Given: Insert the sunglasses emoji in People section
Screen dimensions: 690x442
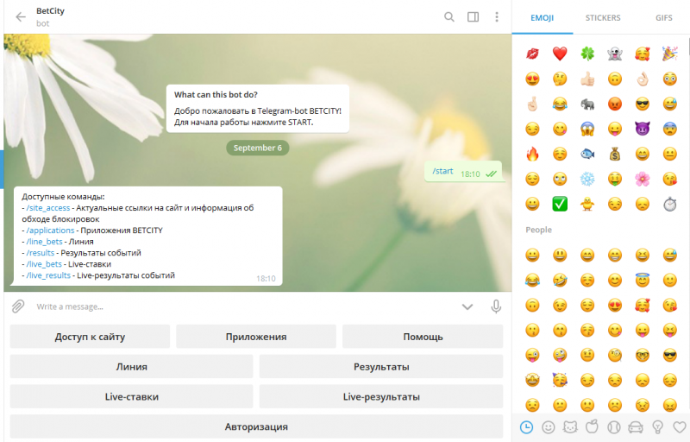Looking at the screenshot, I should tap(670, 356).
